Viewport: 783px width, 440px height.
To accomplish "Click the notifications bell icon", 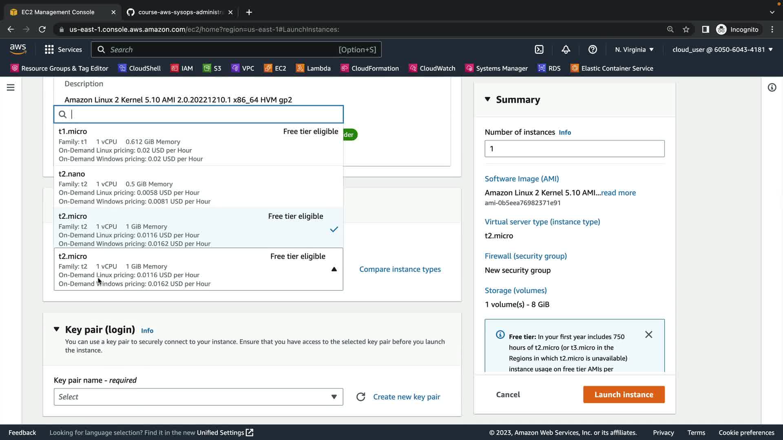I will pos(566,49).
